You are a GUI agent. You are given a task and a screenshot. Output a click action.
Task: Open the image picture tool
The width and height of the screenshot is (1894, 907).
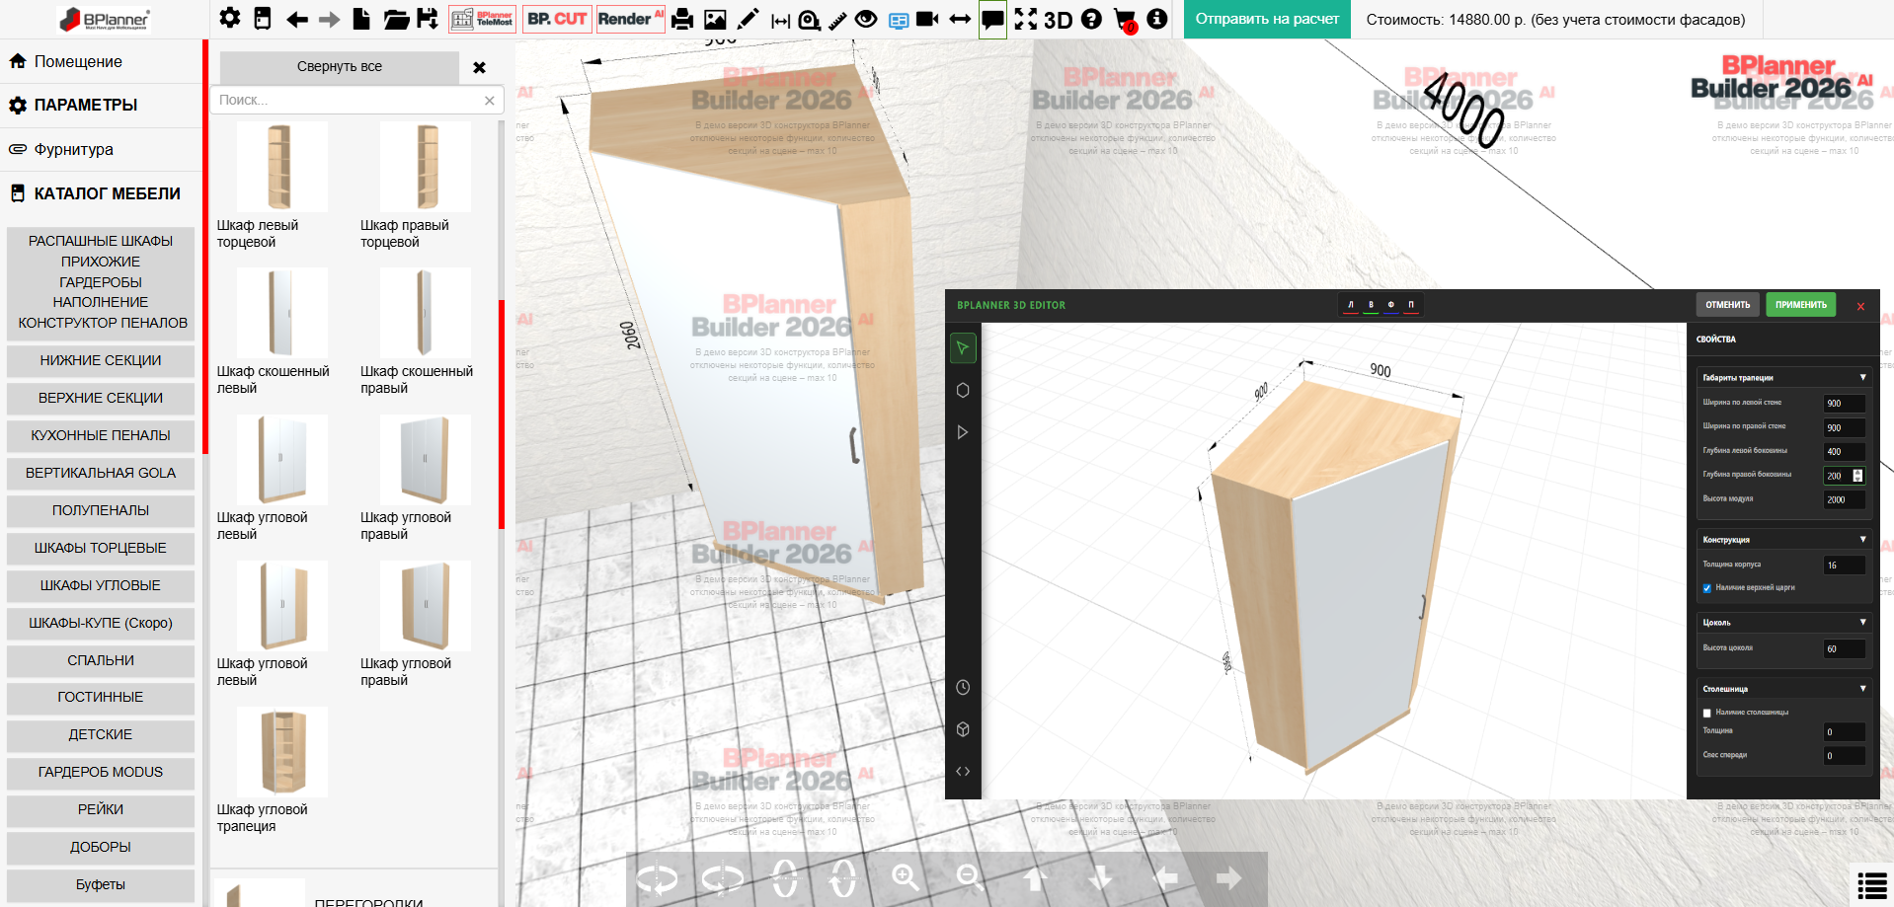click(715, 19)
